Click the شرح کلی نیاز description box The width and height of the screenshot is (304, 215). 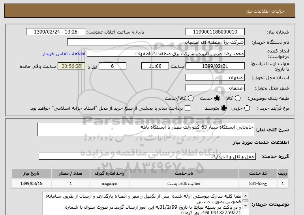(146, 129)
